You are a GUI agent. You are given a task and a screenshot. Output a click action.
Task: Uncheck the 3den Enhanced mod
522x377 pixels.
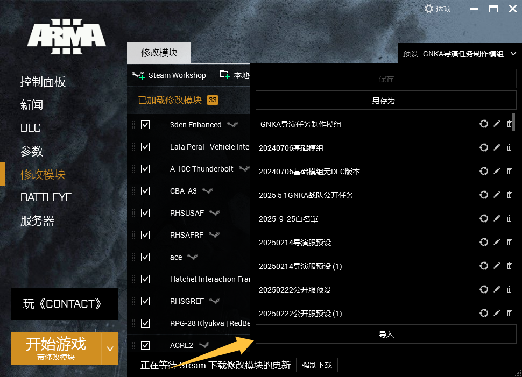click(x=145, y=125)
